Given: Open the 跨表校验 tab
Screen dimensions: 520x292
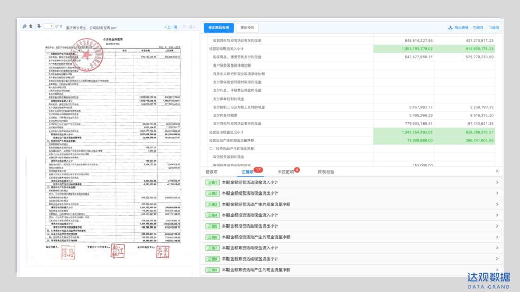Looking at the screenshot, I should (326, 172).
